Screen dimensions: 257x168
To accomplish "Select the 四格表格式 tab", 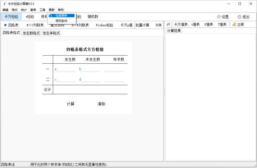I will click(11, 33).
